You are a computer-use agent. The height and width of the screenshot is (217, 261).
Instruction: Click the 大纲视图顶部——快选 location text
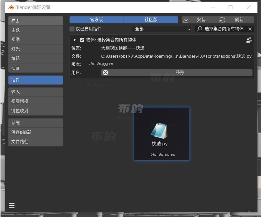(x=123, y=48)
